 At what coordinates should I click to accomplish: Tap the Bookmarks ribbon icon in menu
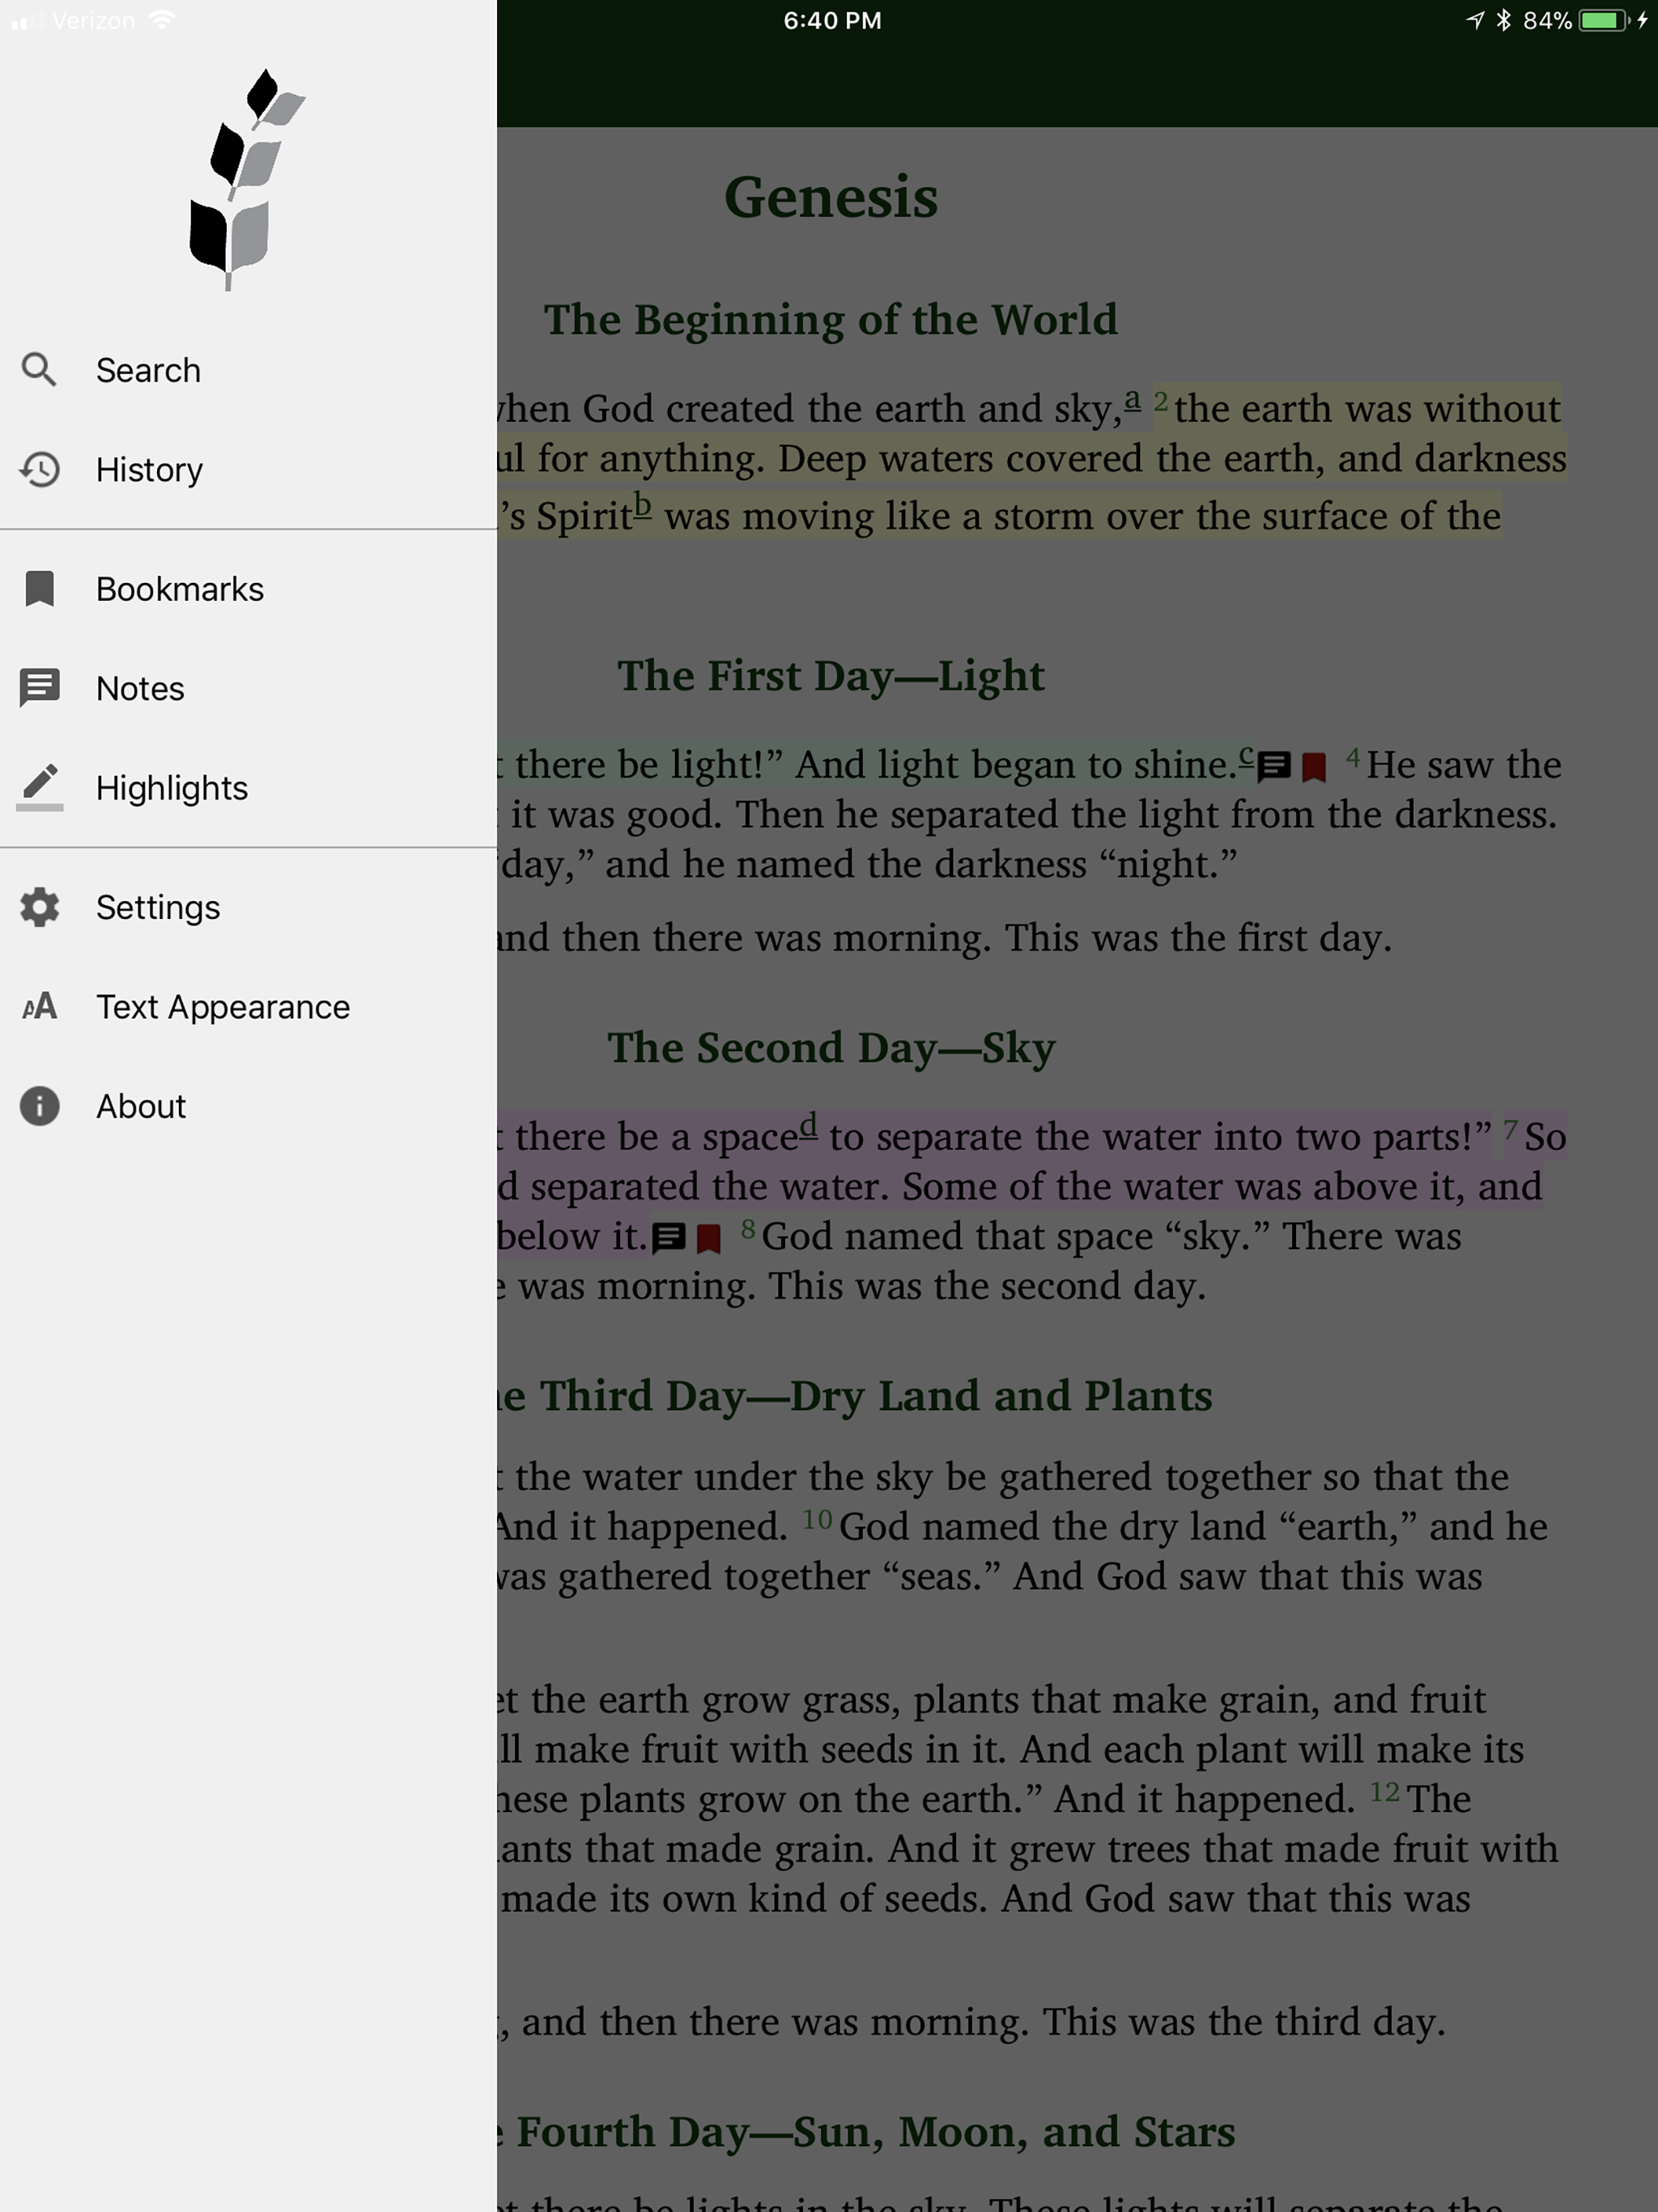[x=39, y=589]
